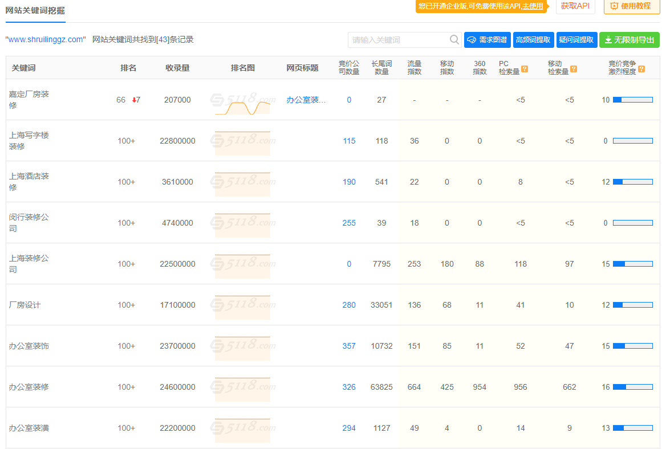This screenshot has height=449, width=662.
Task: Select the keyword 办公室装潢
Action: [29, 428]
